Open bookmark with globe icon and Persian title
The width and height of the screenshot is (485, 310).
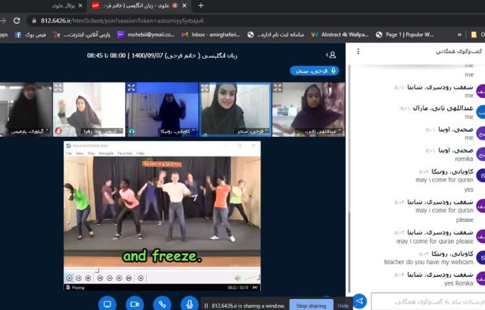pyautogui.click(x=275, y=35)
